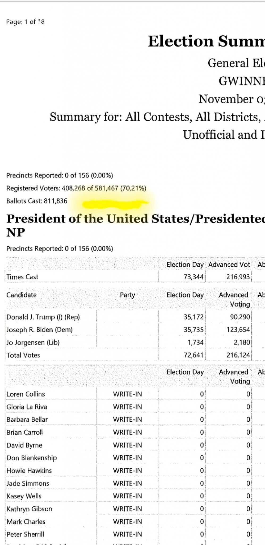Click the Ballots Cast: 811,836 line
265x545 pixels.
coord(37,201)
